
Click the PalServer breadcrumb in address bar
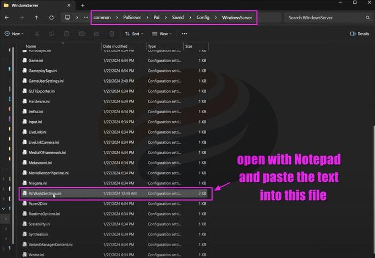click(131, 17)
